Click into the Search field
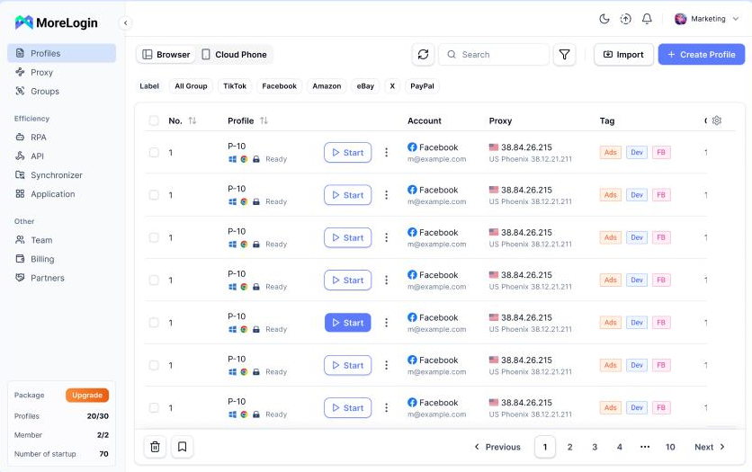Image resolution: width=752 pixels, height=472 pixels. pyautogui.click(x=494, y=55)
